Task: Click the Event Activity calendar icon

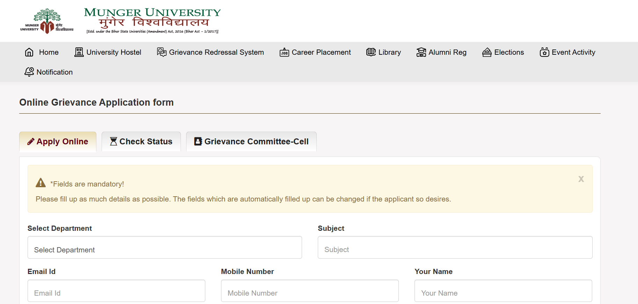Action: click(544, 52)
